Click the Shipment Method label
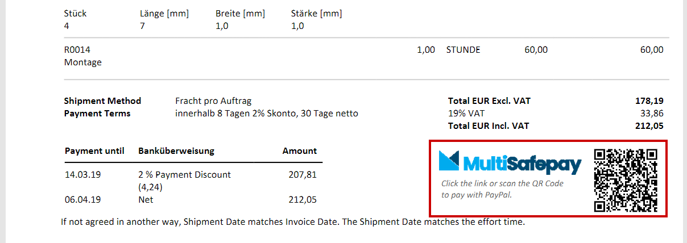This screenshot has height=243, width=687. pos(103,100)
